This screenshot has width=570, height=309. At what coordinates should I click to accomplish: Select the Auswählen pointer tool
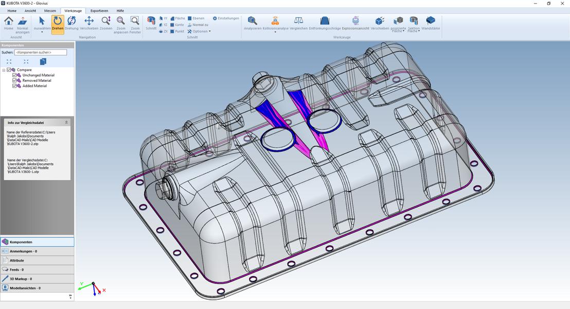pyautogui.click(x=42, y=23)
